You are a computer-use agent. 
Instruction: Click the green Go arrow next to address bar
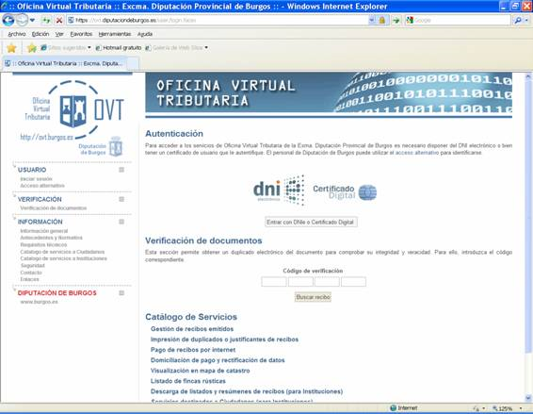click(396, 21)
